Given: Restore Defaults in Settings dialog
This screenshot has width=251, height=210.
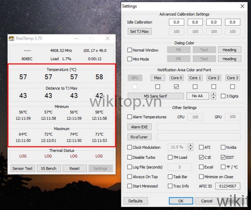Looking at the screenshot, I should click(x=135, y=201).
